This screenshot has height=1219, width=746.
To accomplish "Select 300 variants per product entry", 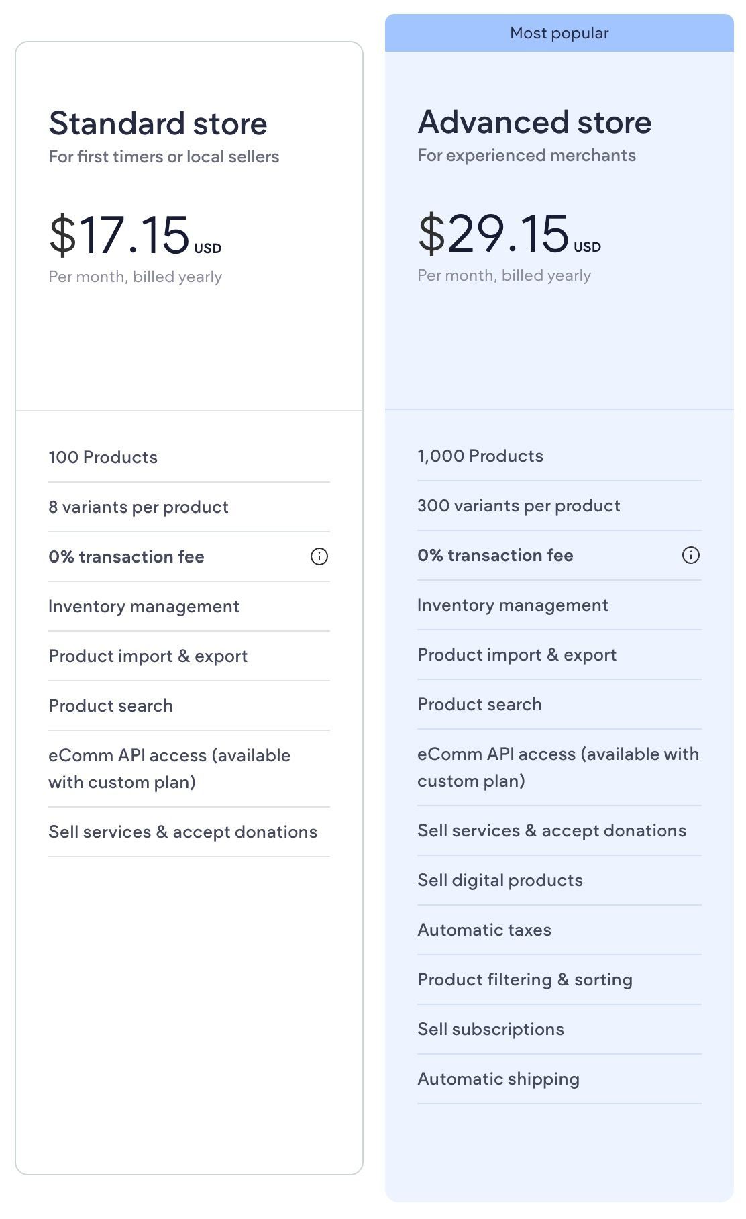I will coord(519,505).
